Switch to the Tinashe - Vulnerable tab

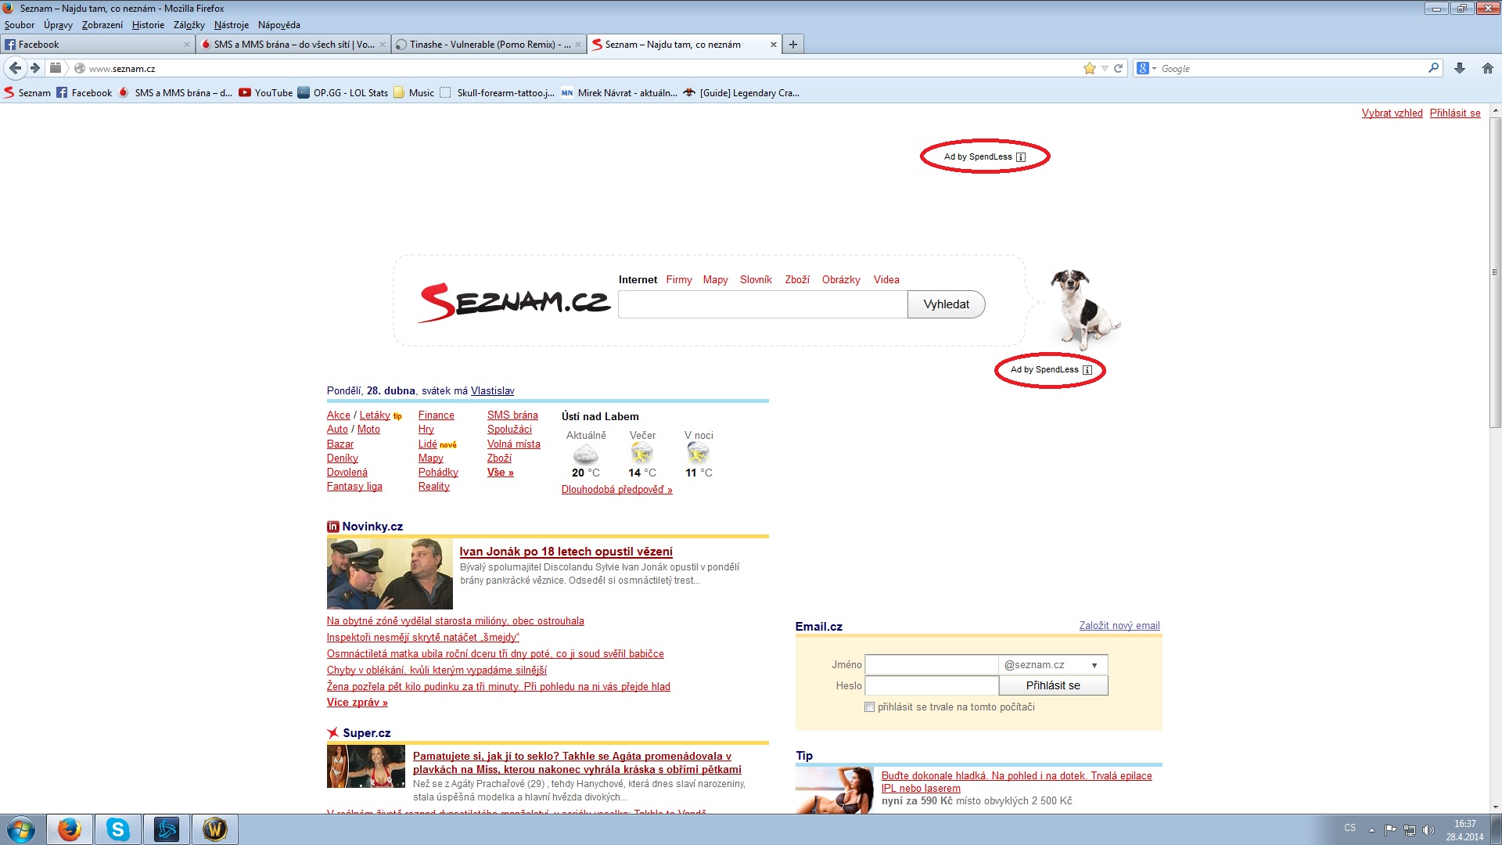489,45
